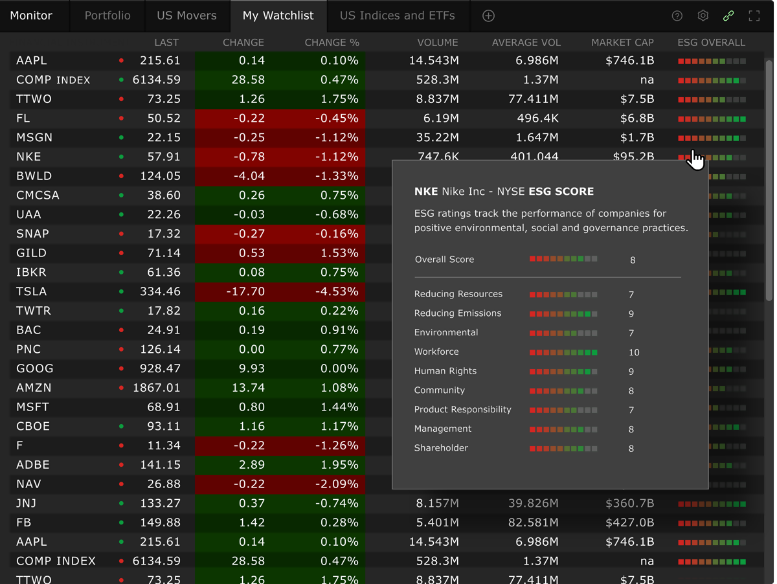777x584 pixels.
Task: Sort by the CHANGE % column header
Action: pyautogui.click(x=332, y=43)
